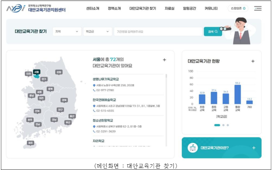Screen dimensions: 272x170
Task: Open the hamburger menu icon
Action: 258,8
